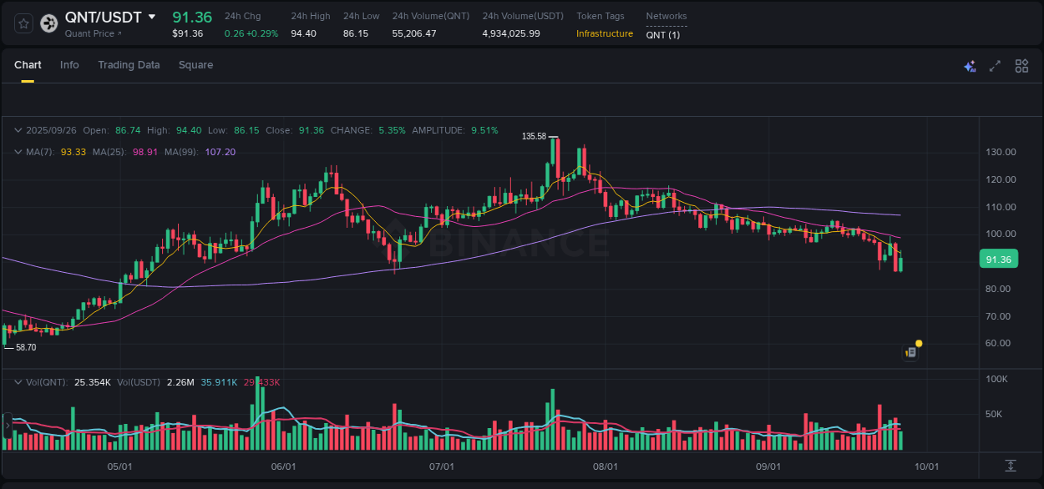The height and width of the screenshot is (489, 1044).
Task: Toggle the favorite star for QNT/USDT
Action: coord(23,23)
